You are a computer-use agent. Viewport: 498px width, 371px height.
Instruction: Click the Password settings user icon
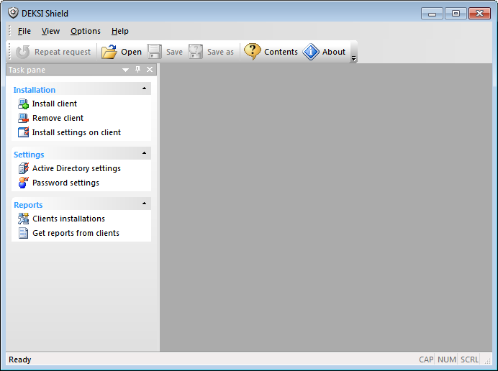(23, 183)
